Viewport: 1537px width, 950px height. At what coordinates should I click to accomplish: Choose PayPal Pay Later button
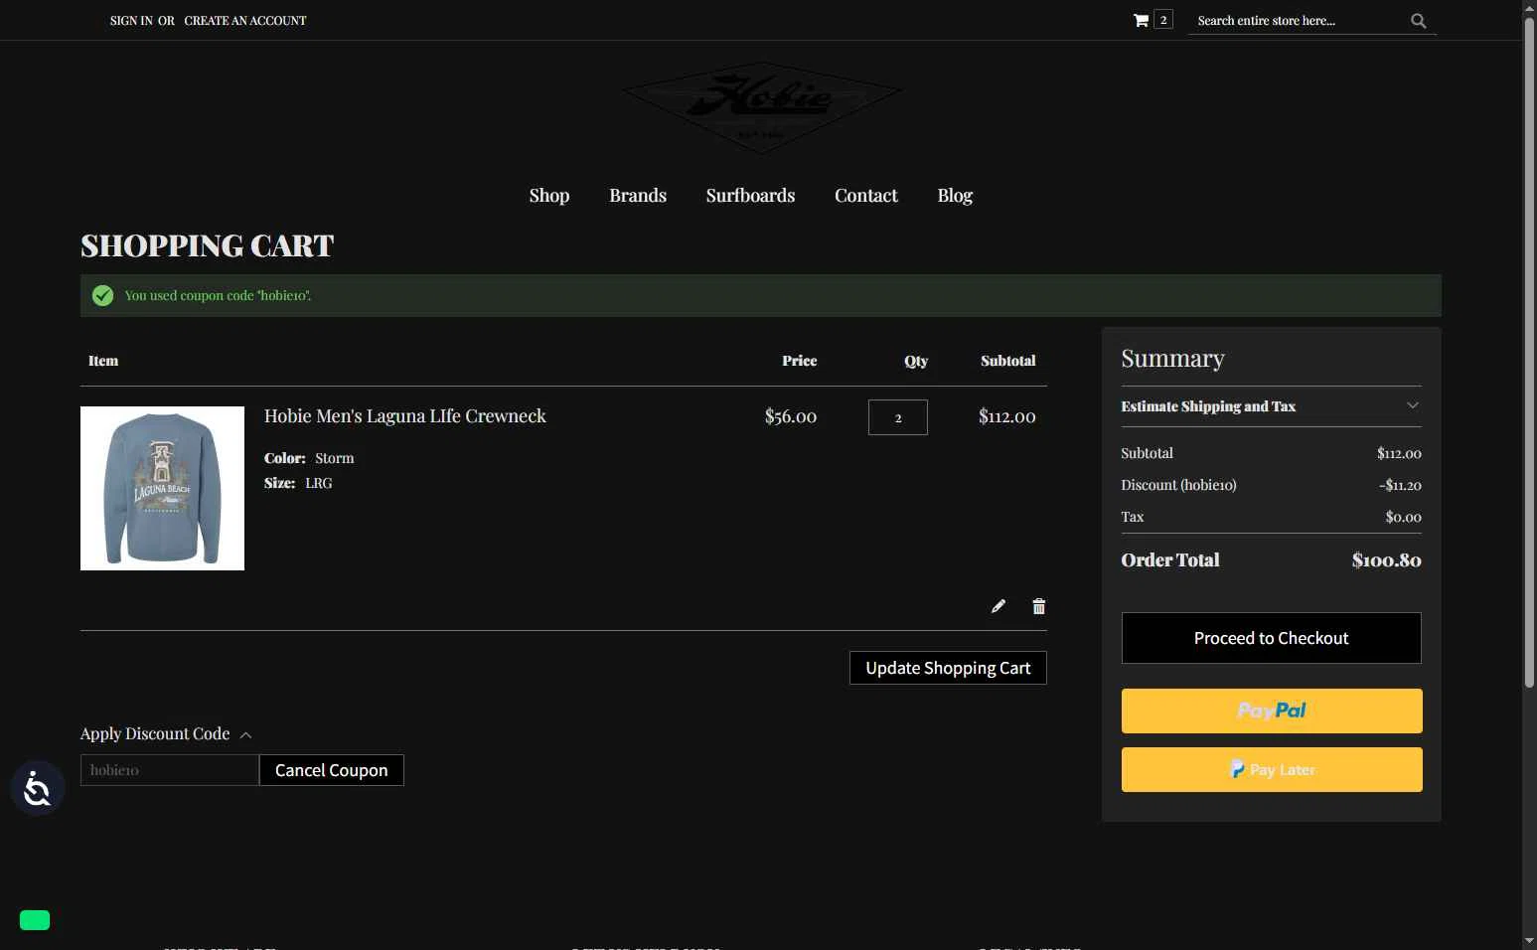click(x=1272, y=769)
